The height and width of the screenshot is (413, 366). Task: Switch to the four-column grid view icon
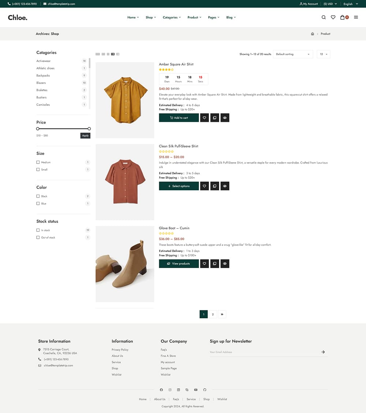(x=98, y=54)
